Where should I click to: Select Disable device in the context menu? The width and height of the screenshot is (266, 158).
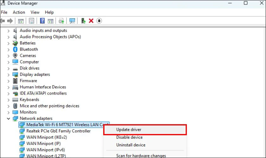pos(129,137)
